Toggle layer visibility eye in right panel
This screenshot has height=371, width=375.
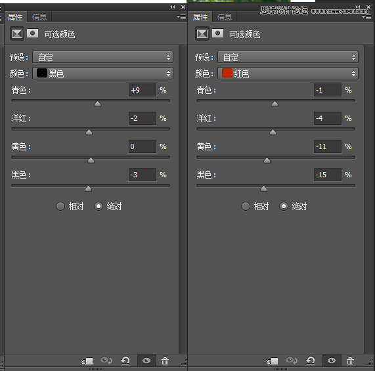click(332, 360)
